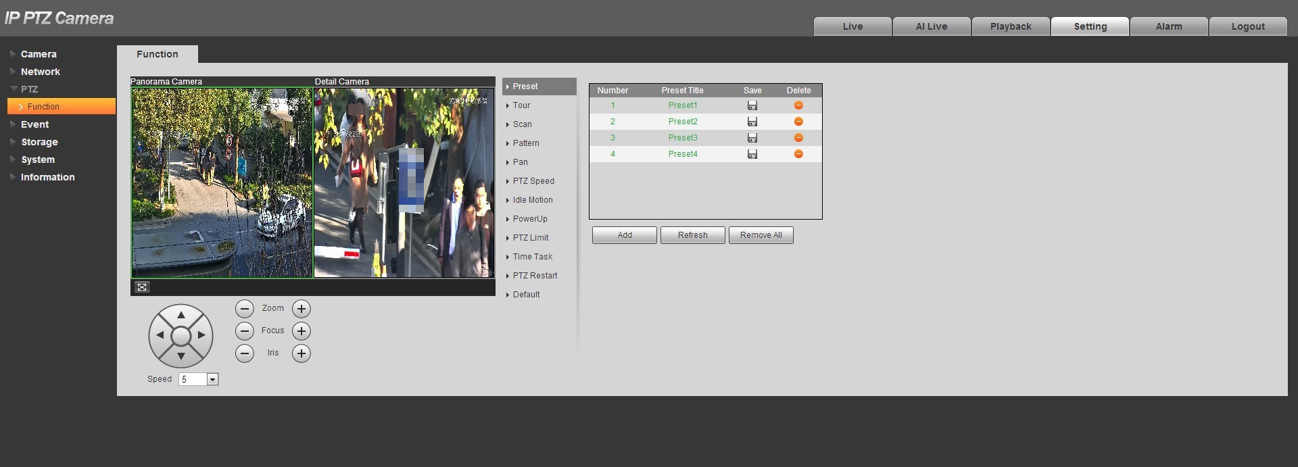
Task: Pan camera left with PTZ arrow
Action: tap(160, 335)
